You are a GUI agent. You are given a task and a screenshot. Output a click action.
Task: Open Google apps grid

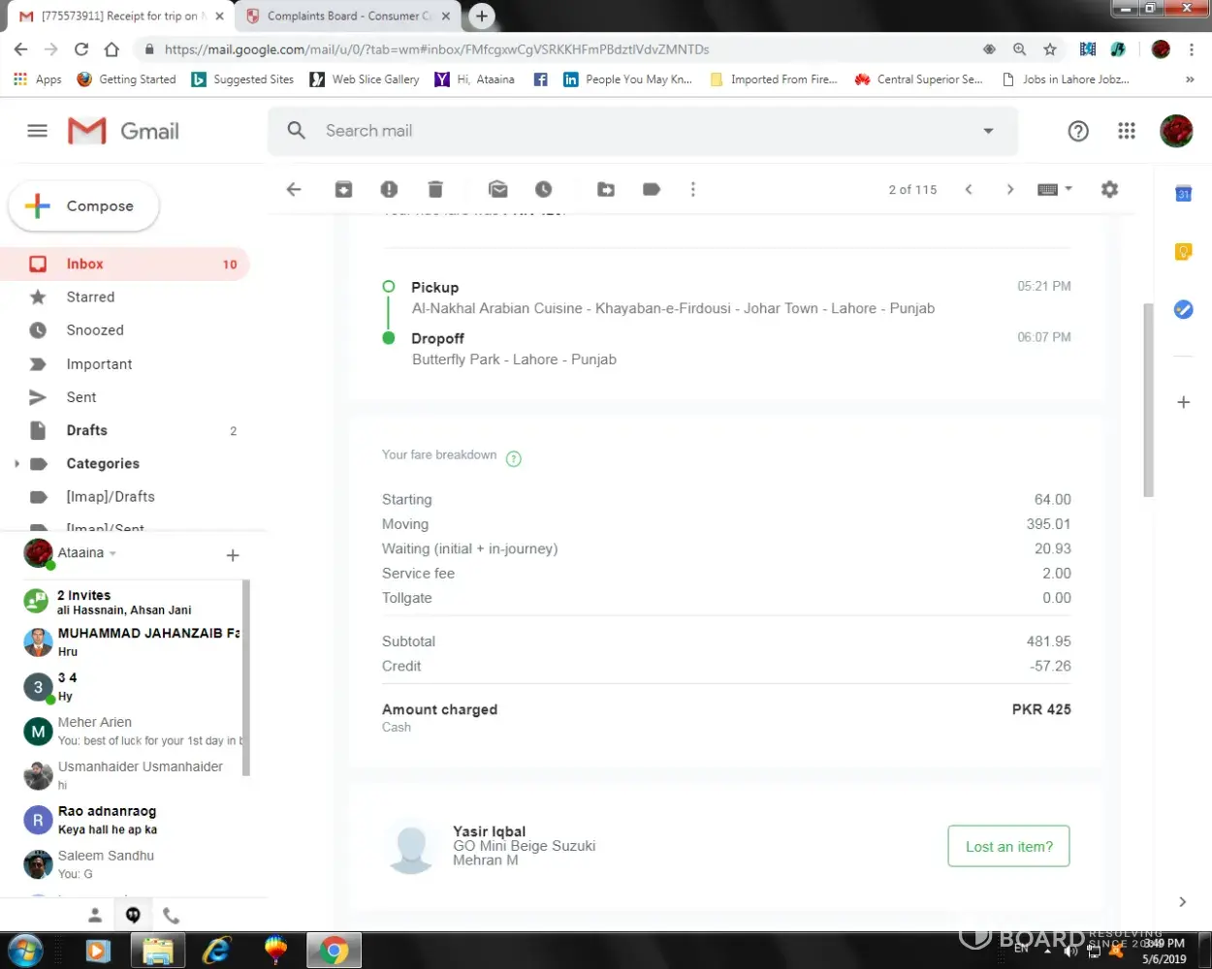(1126, 131)
